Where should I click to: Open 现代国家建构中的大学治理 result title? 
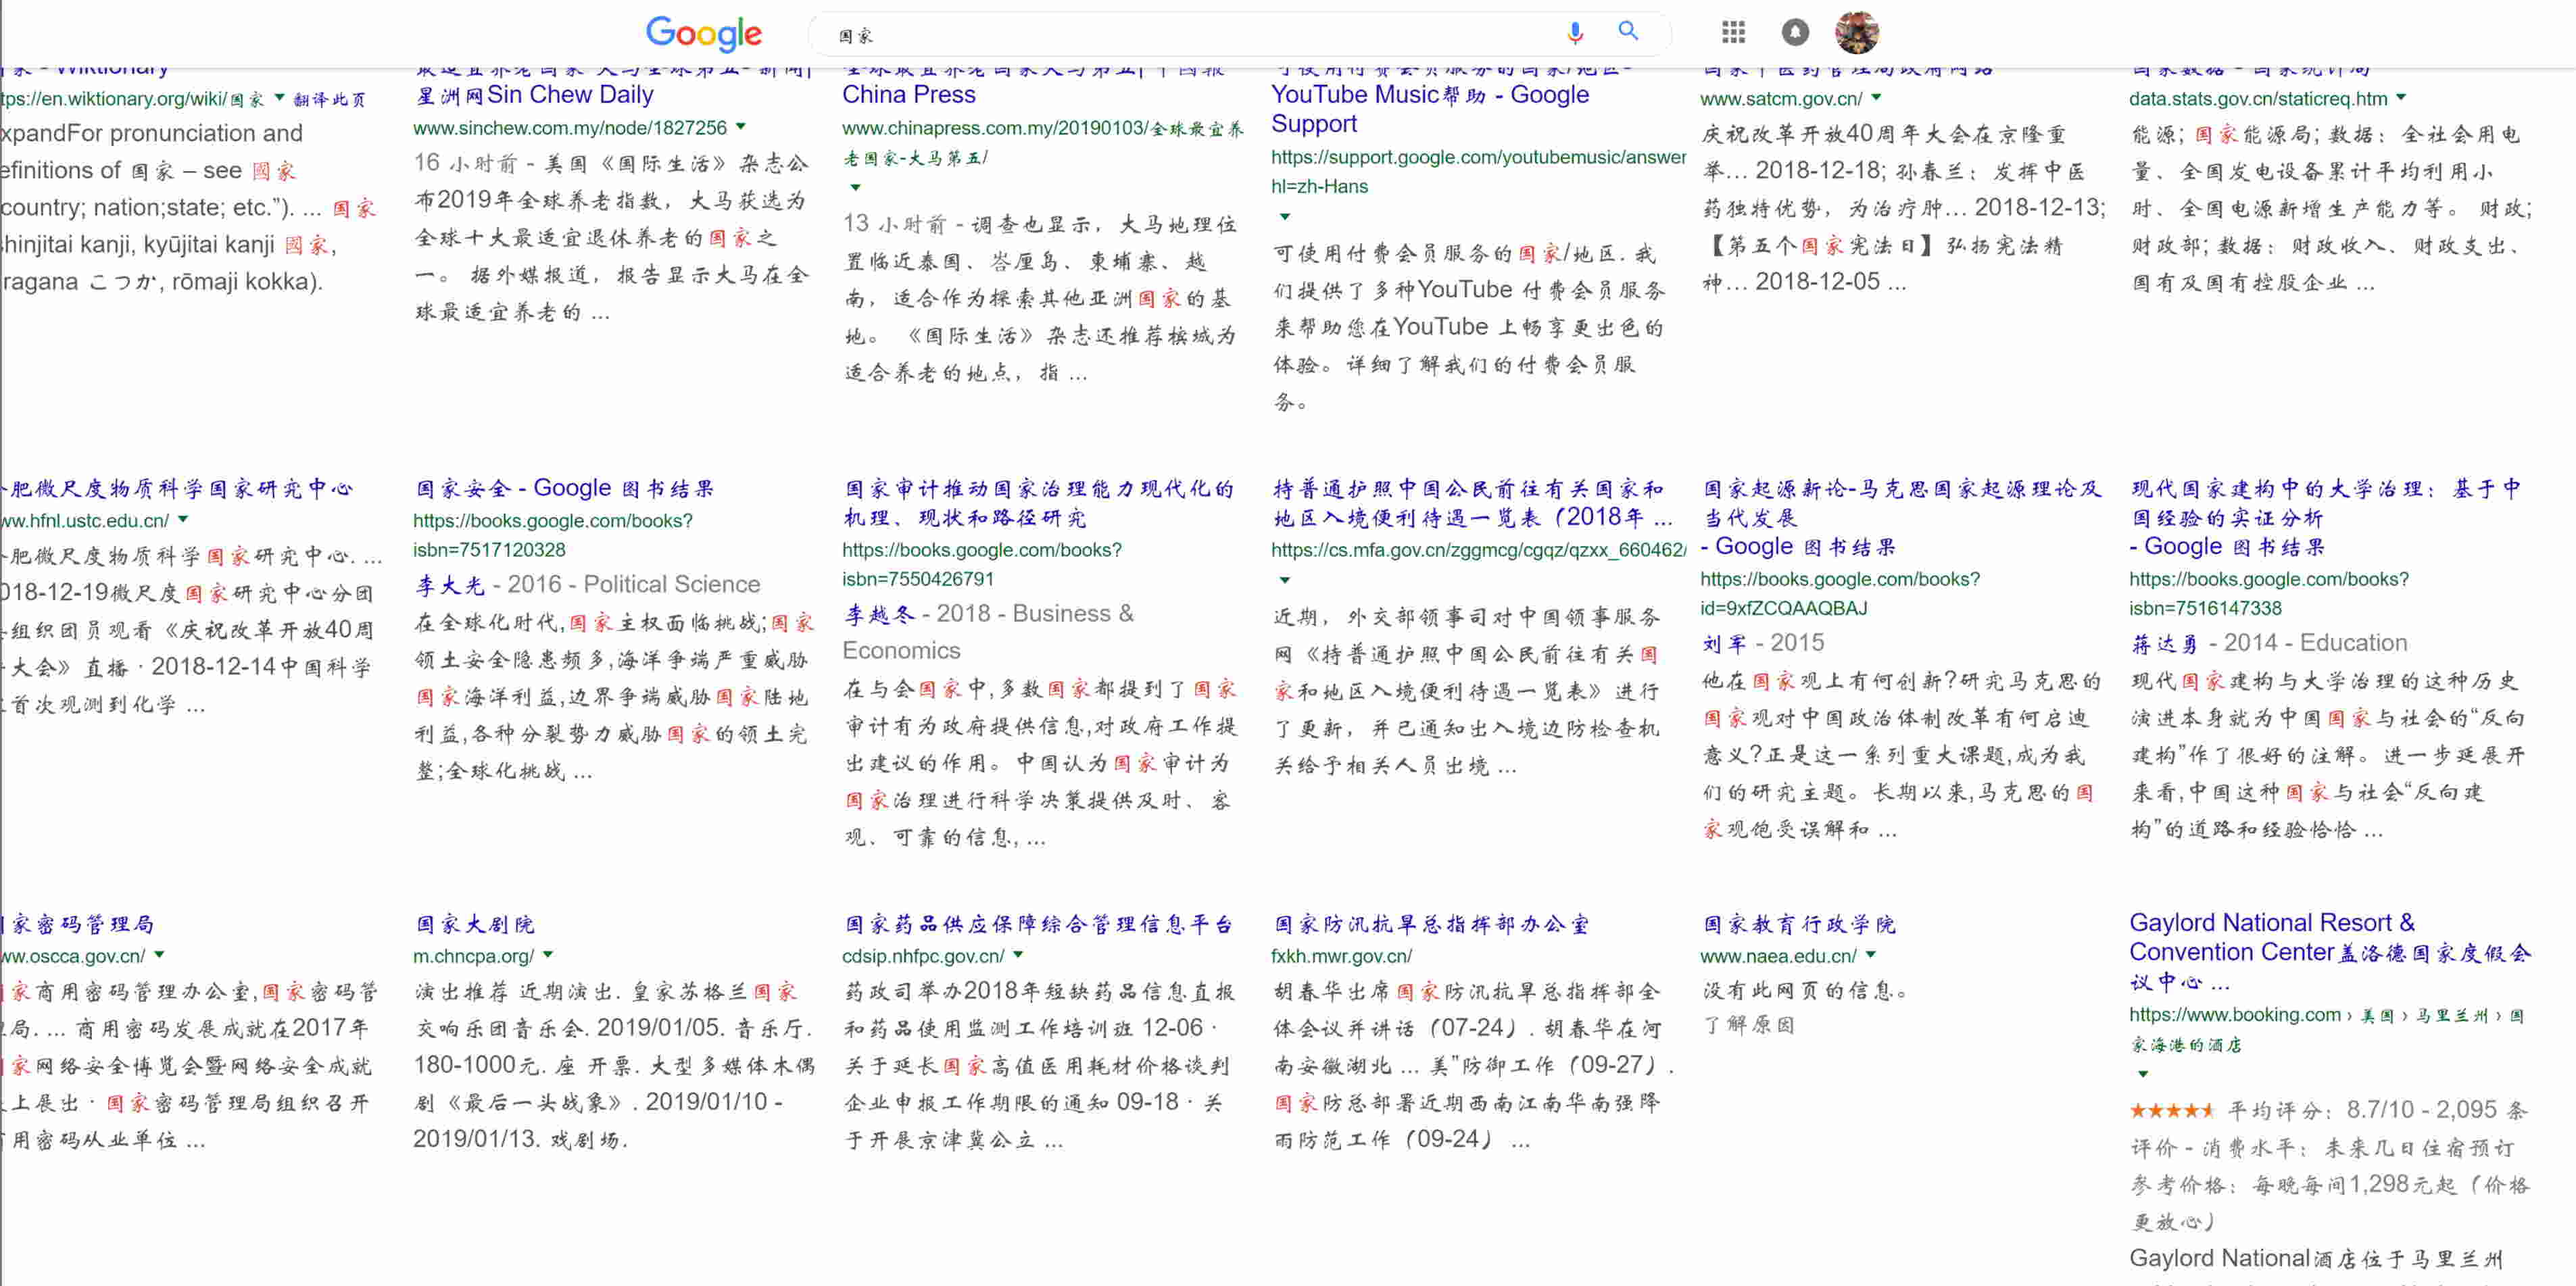click(x=2325, y=517)
